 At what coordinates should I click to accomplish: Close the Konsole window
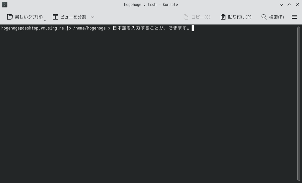(297, 5)
